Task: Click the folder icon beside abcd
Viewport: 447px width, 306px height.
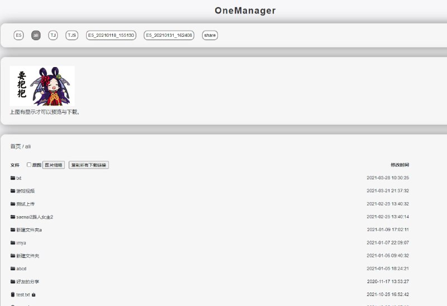Action: coord(13,269)
